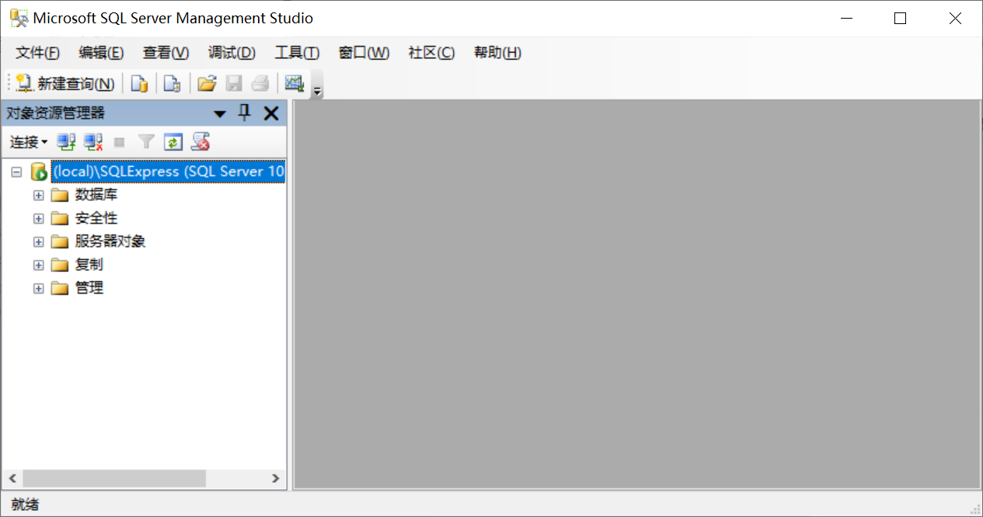
Task: Click the filter funnel icon
Action: (146, 142)
